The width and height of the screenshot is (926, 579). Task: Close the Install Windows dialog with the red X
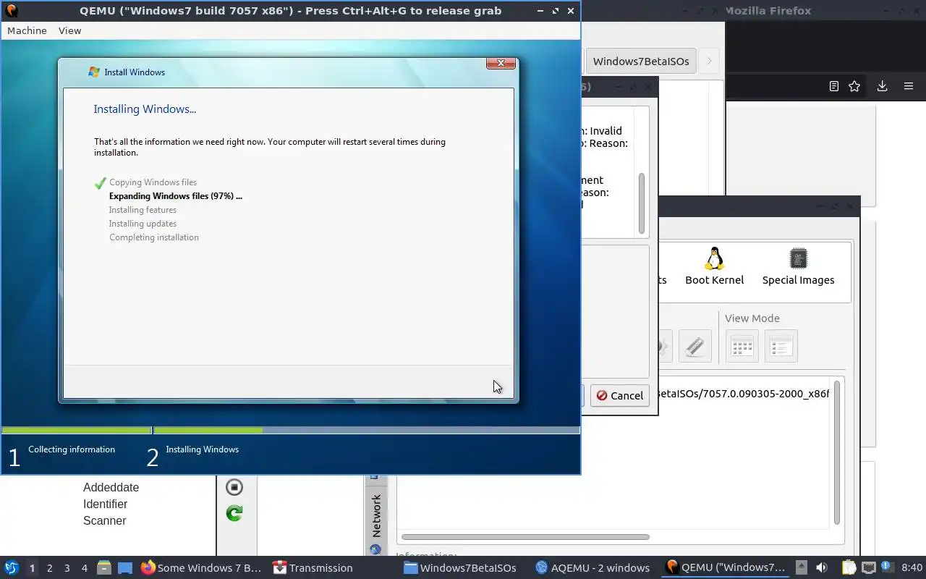501,64
